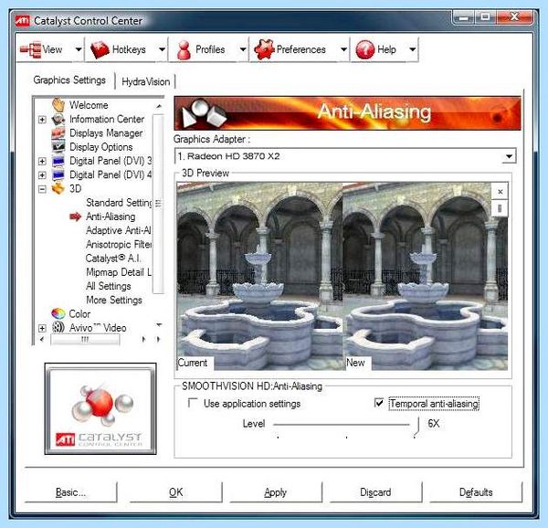Click the Welcome hand icon

[58, 105]
